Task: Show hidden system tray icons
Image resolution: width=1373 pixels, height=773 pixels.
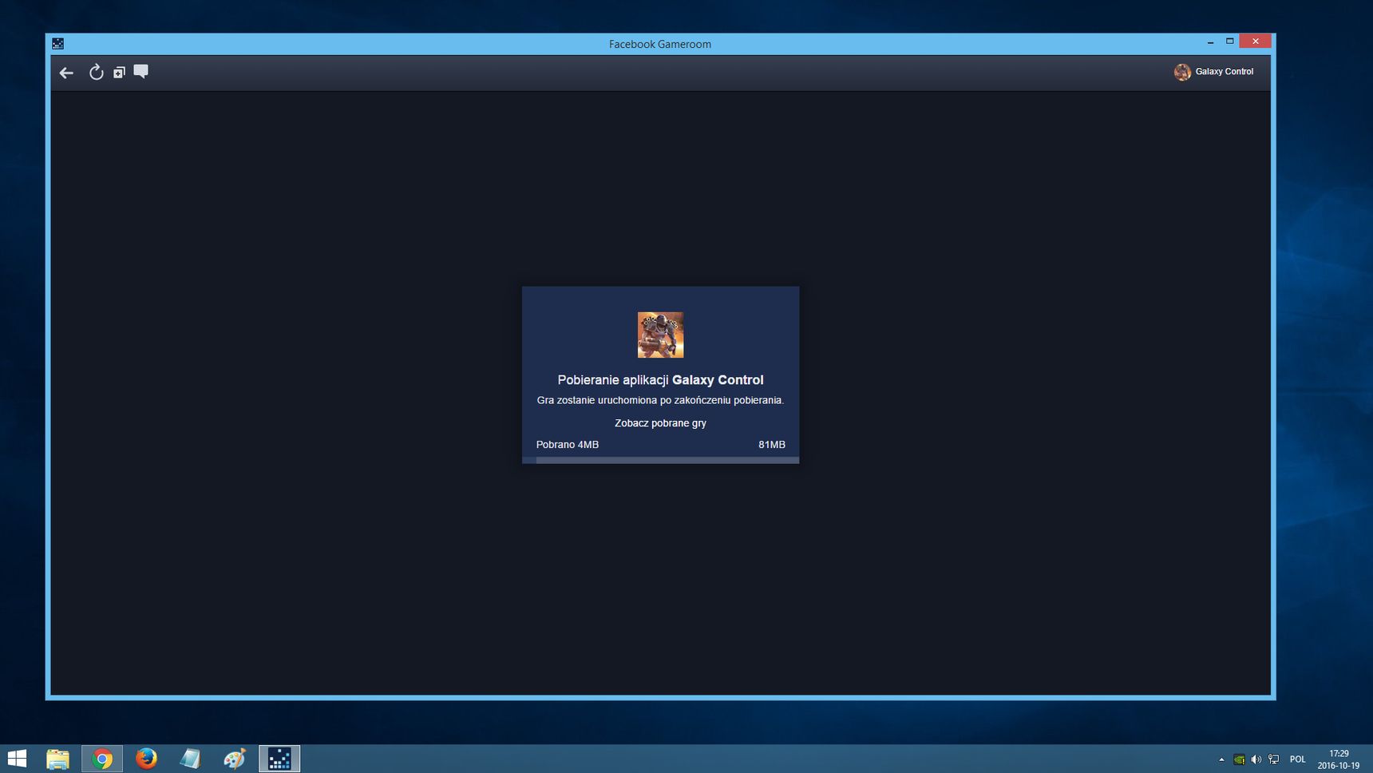Action: coord(1221,759)
